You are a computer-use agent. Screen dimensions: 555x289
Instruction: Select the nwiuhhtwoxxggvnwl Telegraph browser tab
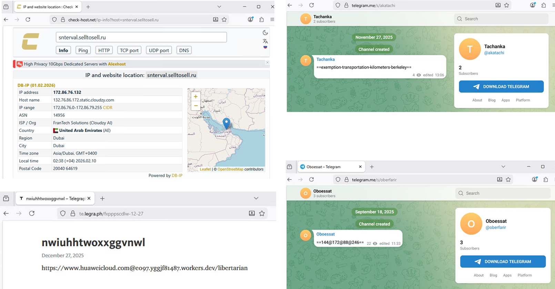click(54, 198)
